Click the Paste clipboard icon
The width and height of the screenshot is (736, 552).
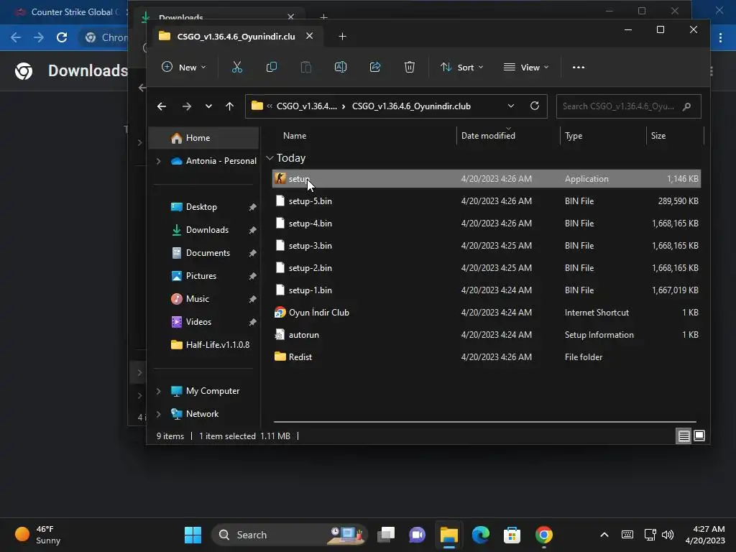306,67
